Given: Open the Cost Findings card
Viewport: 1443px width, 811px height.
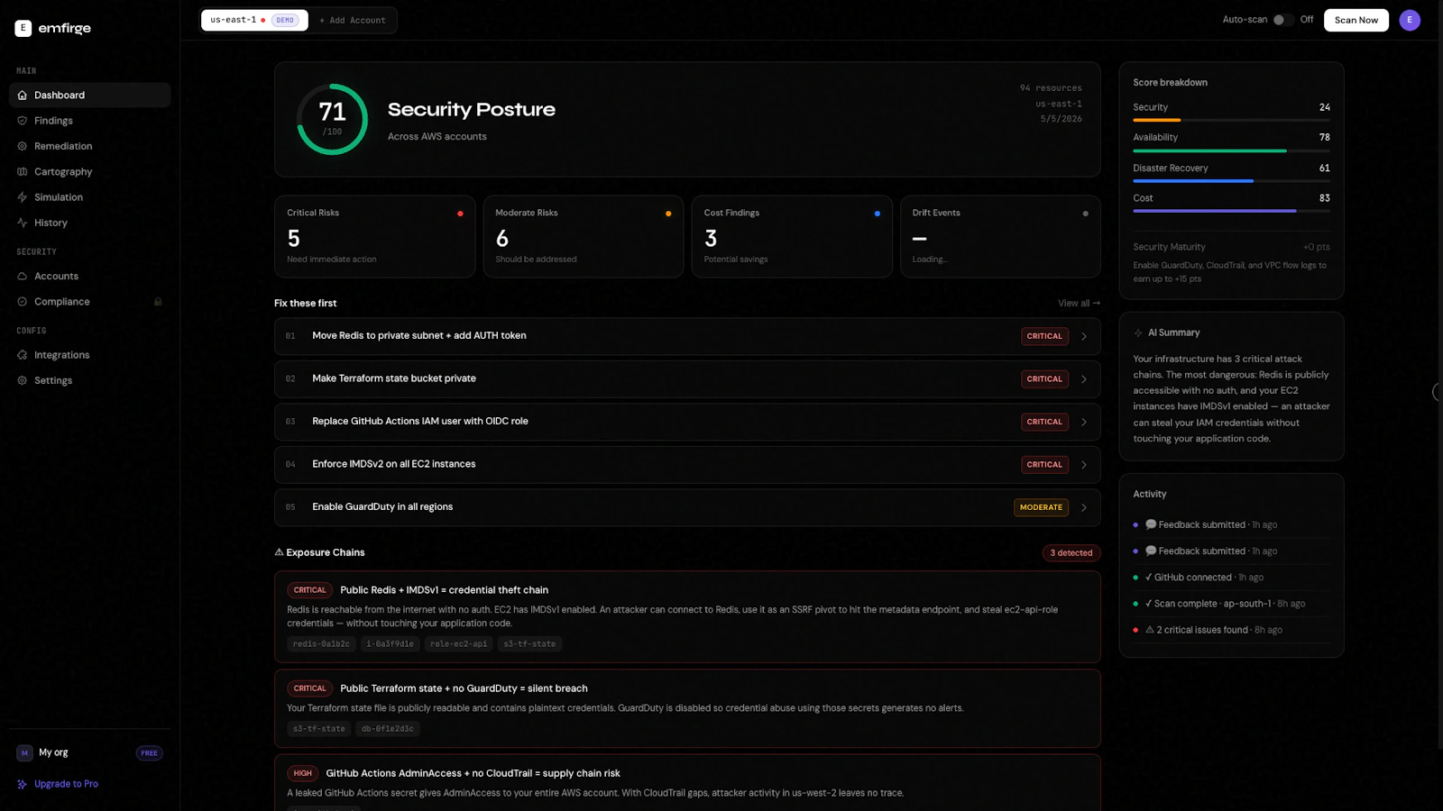Looking at the screenshot, I should pyautogui.click(x=792, y=237).
